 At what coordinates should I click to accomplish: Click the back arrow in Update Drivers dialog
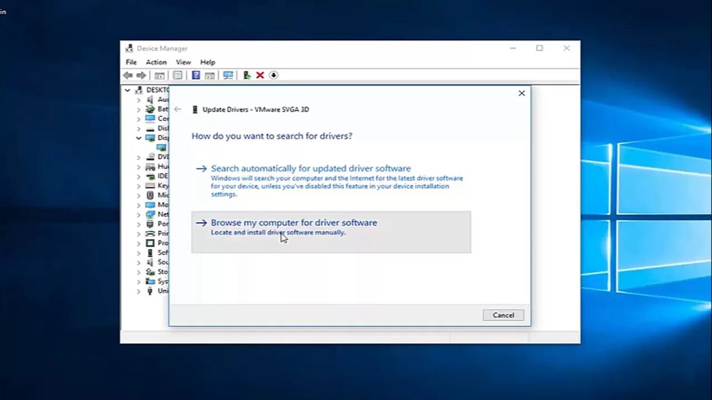[x=177, y=109]
